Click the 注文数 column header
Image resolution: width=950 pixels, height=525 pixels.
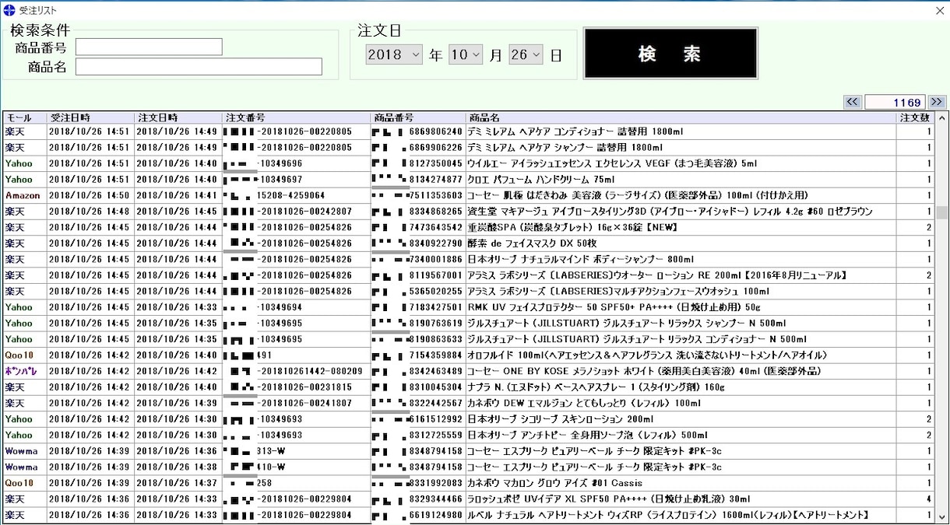(915, 117)
